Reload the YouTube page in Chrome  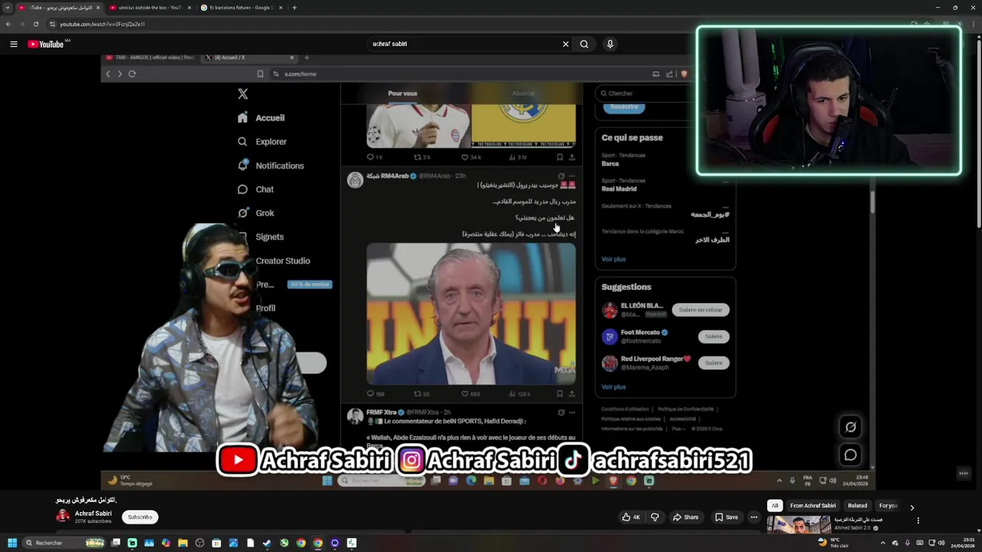coord(35,25)
